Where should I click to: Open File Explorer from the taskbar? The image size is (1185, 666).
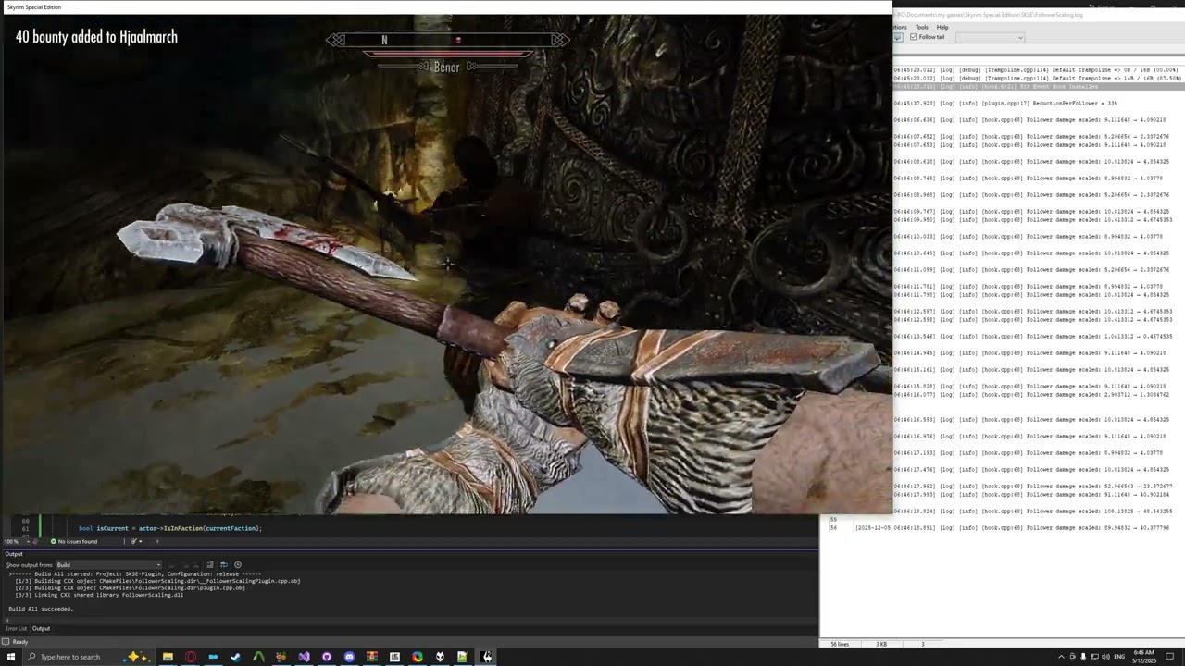tap(168, 657)
